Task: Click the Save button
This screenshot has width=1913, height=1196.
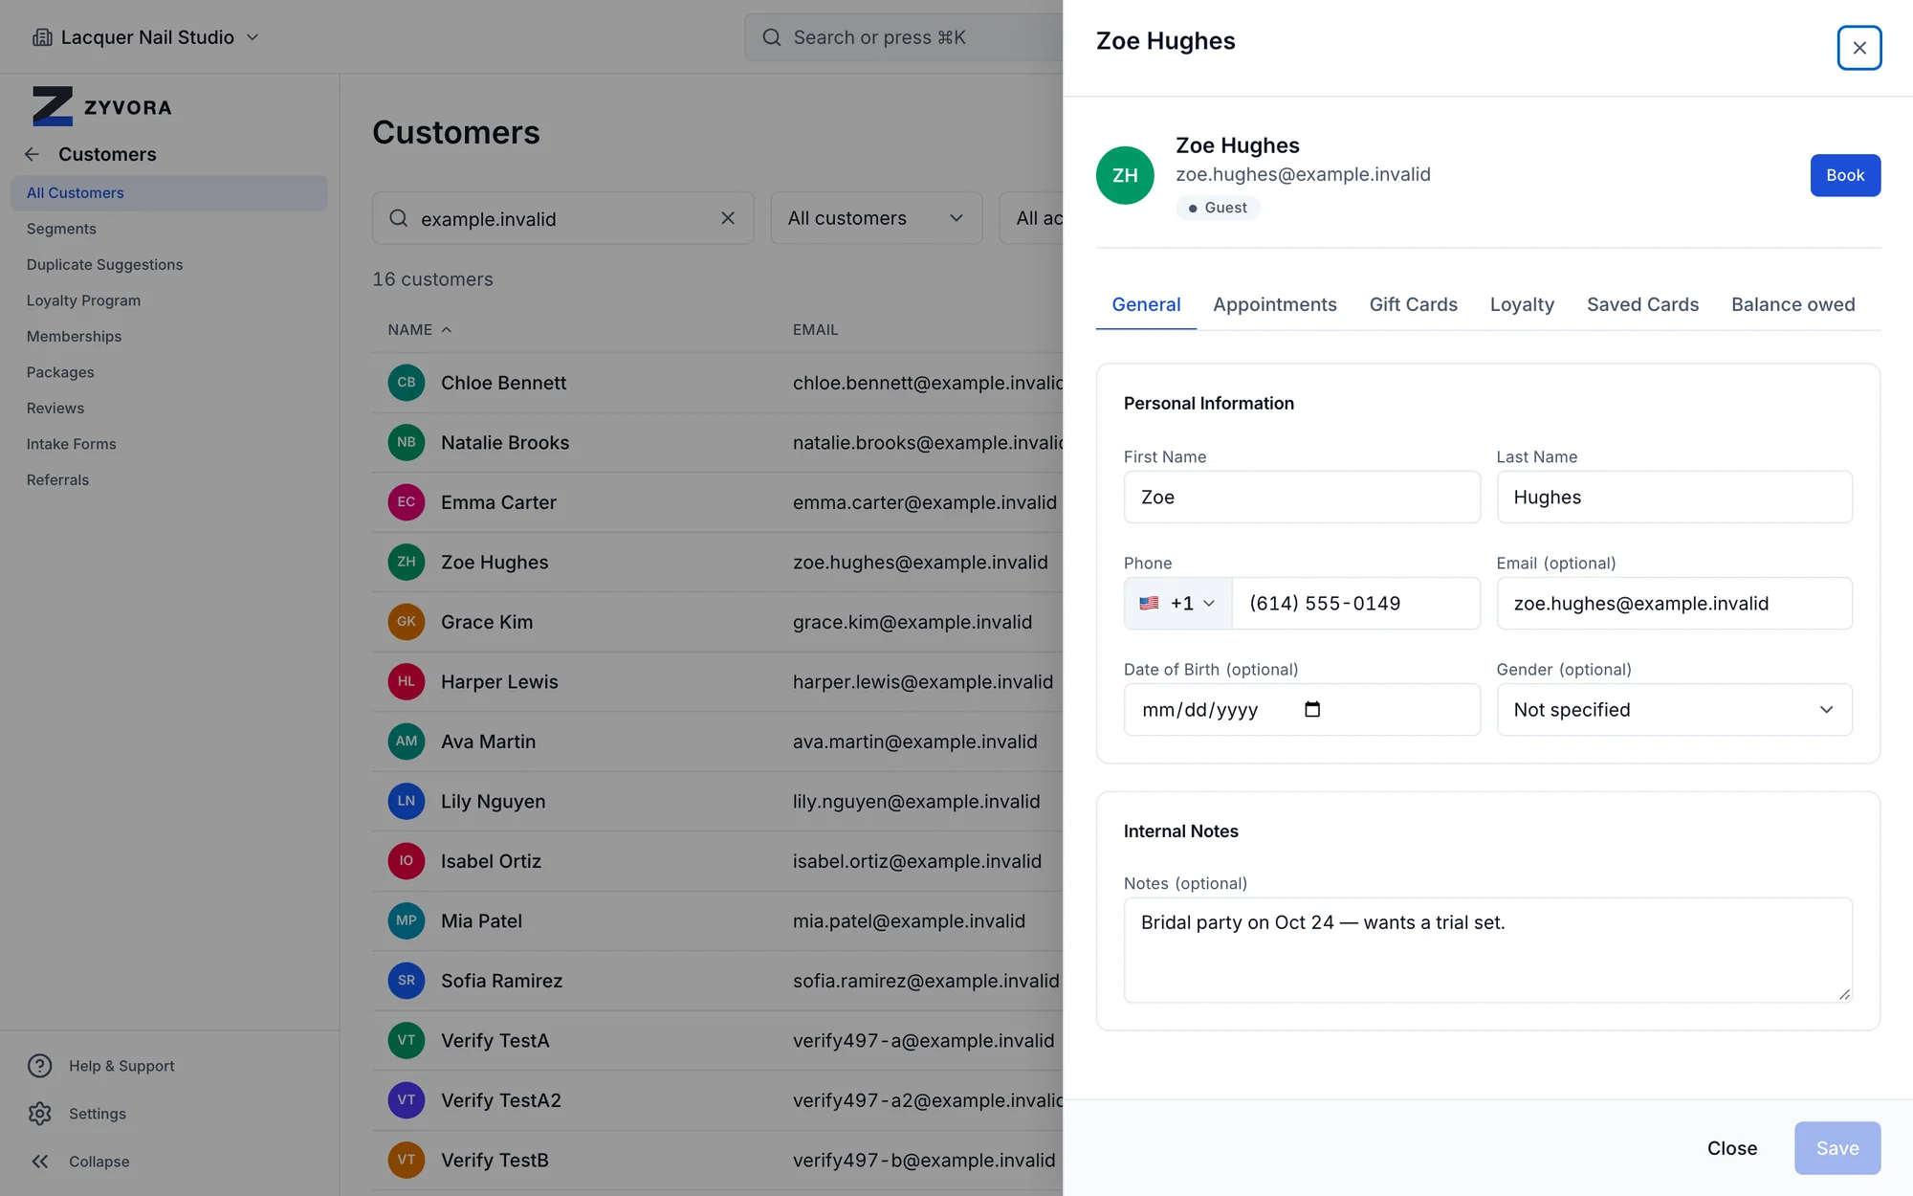Action: click(1837, 1148)
